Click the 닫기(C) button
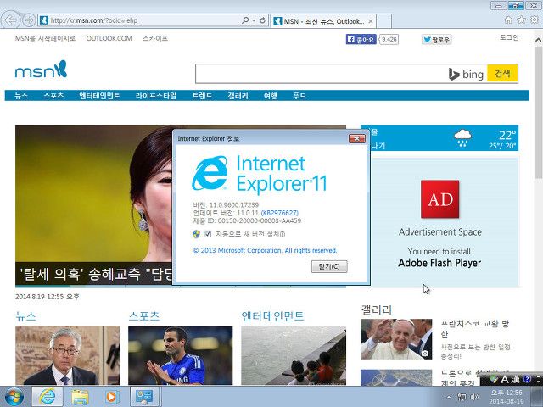This screenshot has width=543, height=407. pos(329,266)
